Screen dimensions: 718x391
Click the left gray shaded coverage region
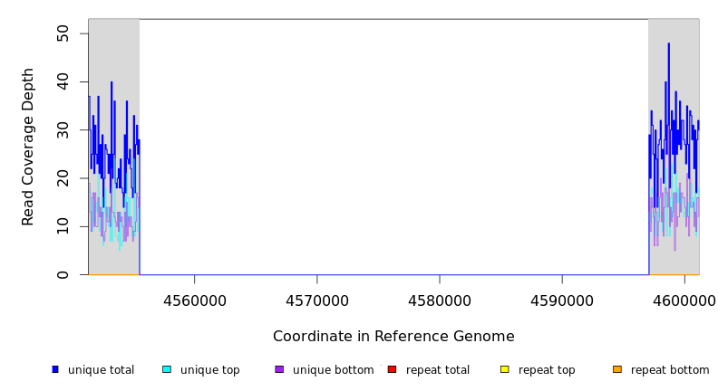(113, 54)
